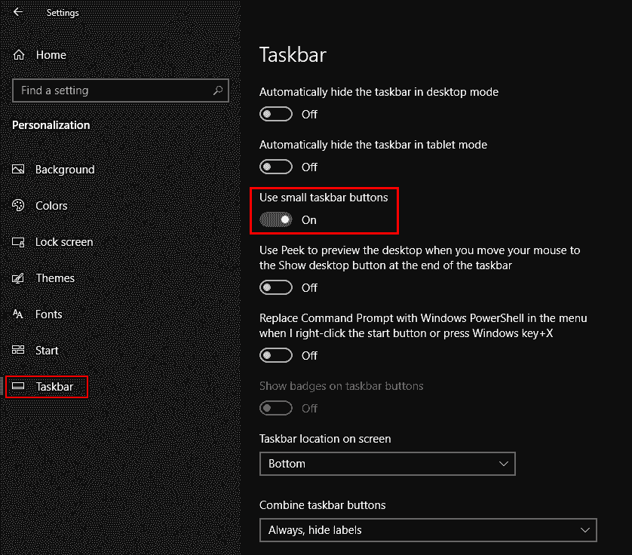This screenshot has height=555, width=632.
Task: Click the Fonts letter icon
Action: coord(18,314)
